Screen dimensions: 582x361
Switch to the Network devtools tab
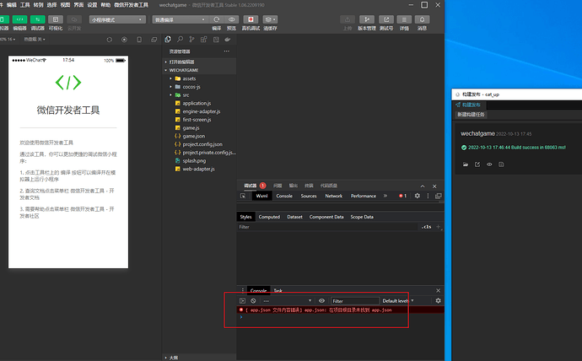pyautogui.click(x=334, y=196)
